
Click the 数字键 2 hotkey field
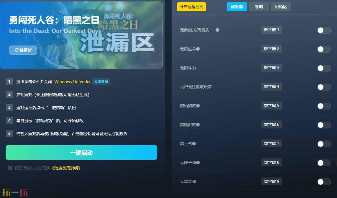tap(271, 49)
